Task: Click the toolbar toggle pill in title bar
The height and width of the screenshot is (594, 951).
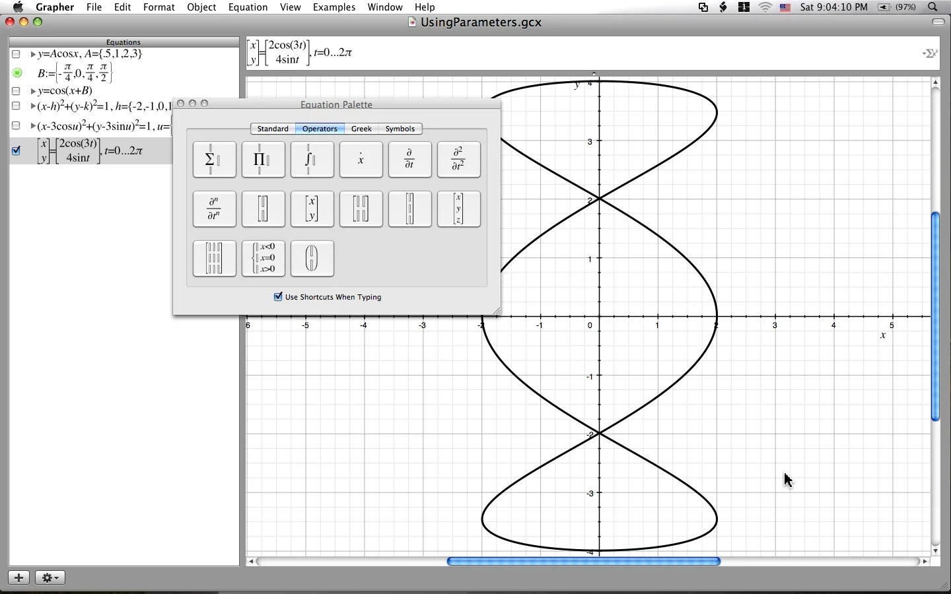Action: 938,22
